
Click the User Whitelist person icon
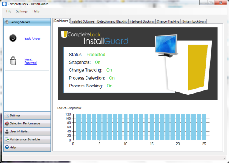[x=7, y=131]
